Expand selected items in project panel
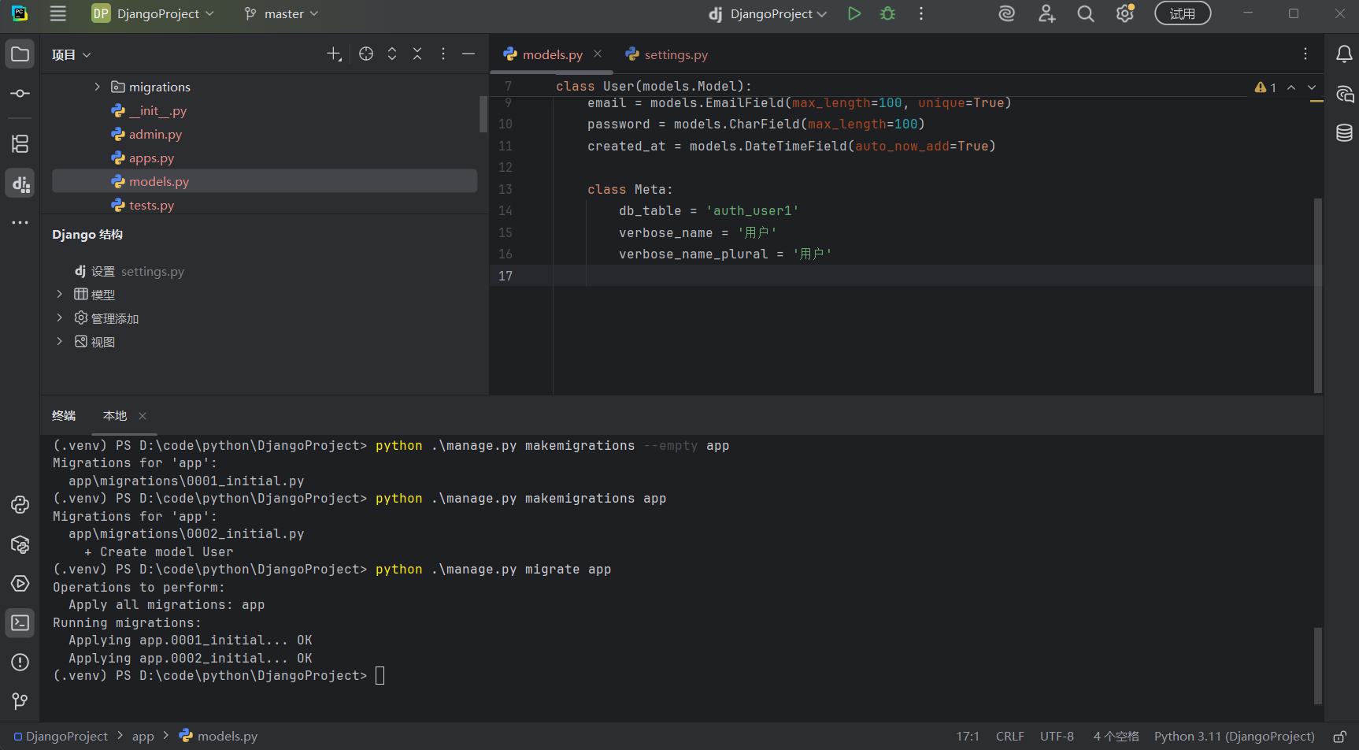1359x750 pixels. [392, 54]
